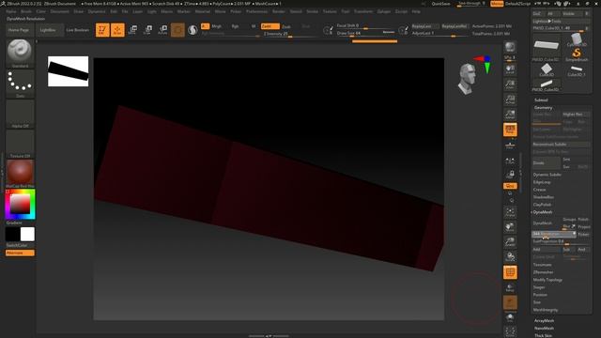The height and width of the screenshot is (338, 601).
Task: Click the Draw mode icon
Action: pyautogui.click(x=117, y=29)
